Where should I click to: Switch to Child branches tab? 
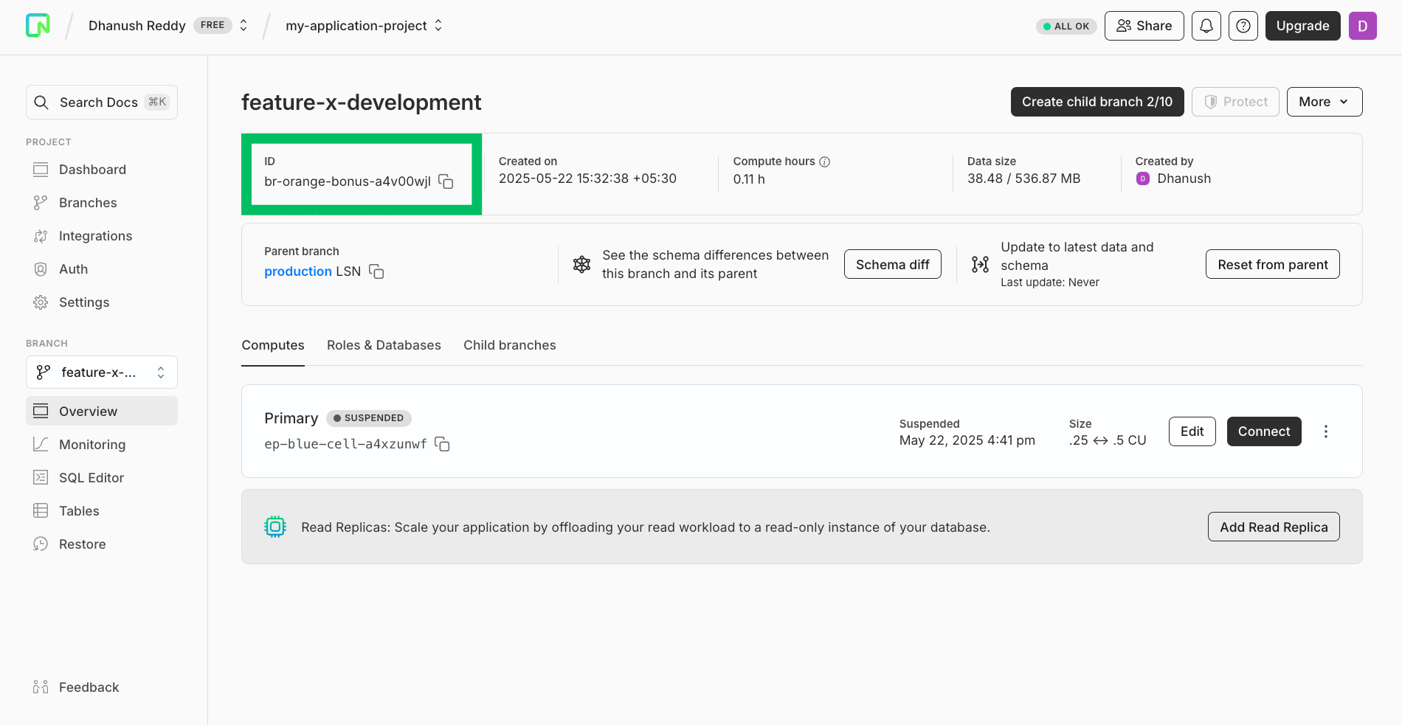point(509,345)
